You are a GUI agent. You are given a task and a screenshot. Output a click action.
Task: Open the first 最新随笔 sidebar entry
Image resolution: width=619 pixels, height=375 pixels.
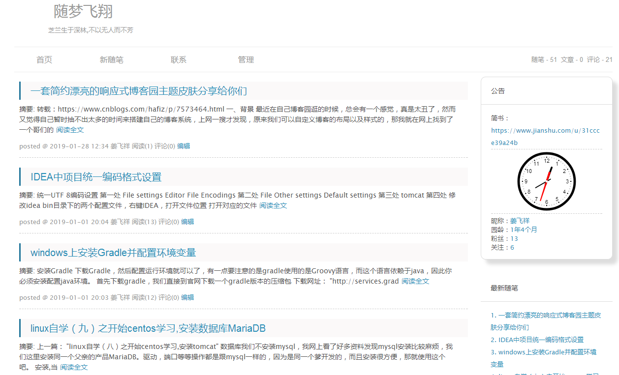(546, 321)
